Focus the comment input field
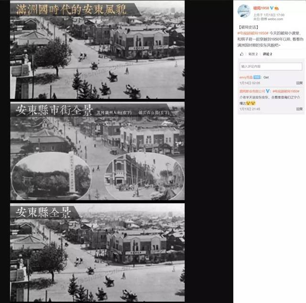Screen dimensions: 306x303 click(x=271, y=66)
